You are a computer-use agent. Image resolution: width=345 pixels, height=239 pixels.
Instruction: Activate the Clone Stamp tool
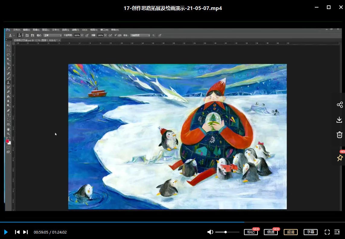8,82
